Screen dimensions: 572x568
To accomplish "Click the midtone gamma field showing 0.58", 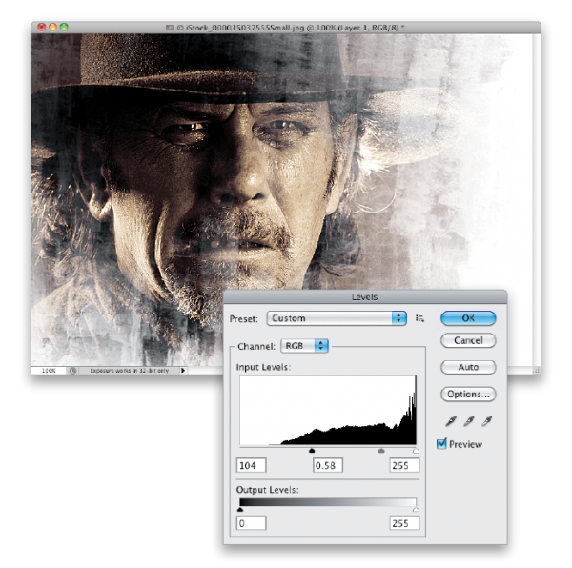I will 327,466.
